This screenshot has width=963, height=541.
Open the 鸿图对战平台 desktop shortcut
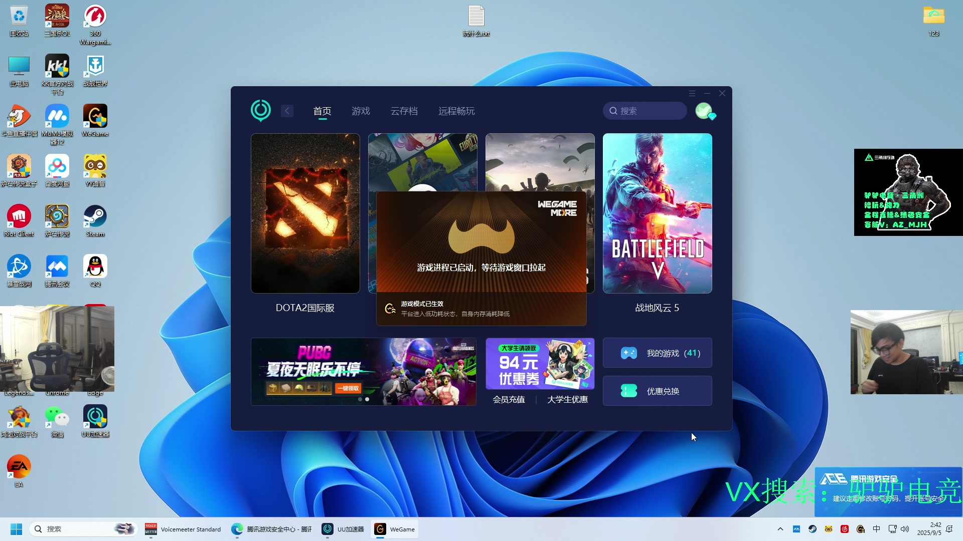[19, 421]
